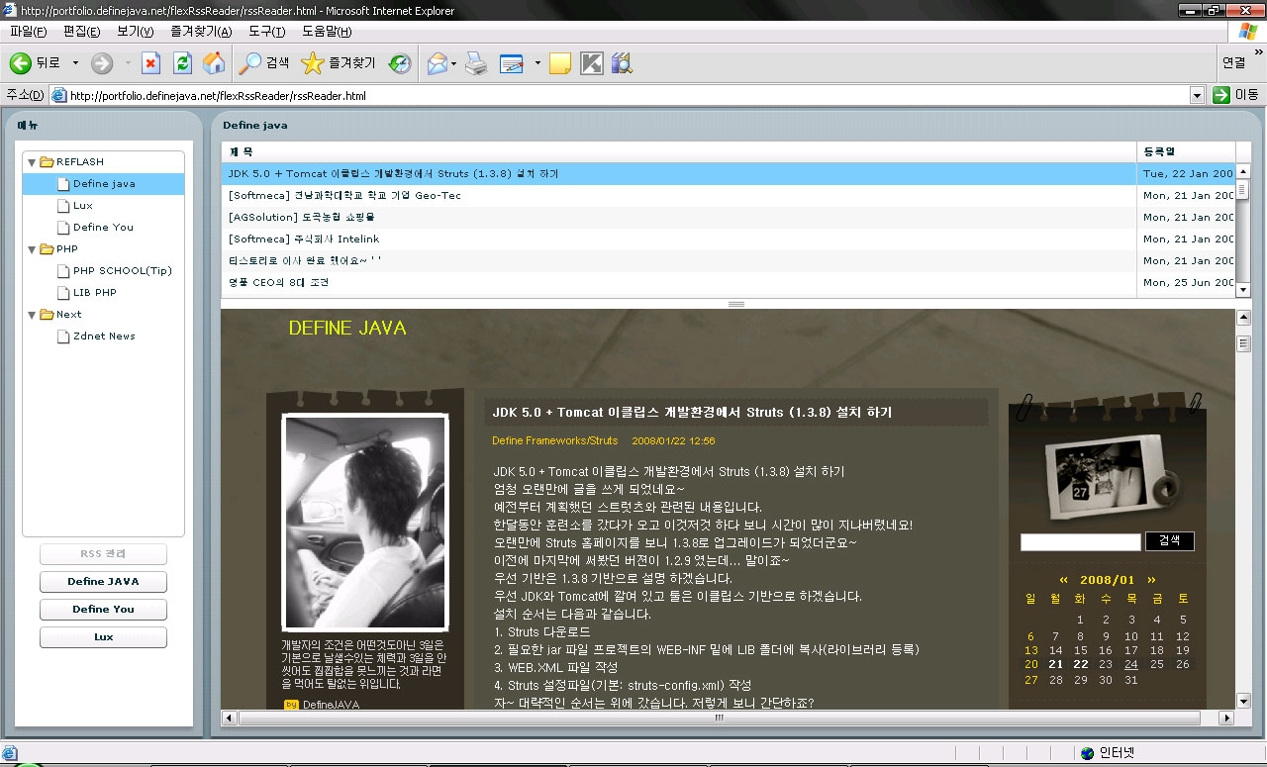This screenshot has width=1267, height=767.
Task: Click the DefineJAVA author link
Action: 331,705
